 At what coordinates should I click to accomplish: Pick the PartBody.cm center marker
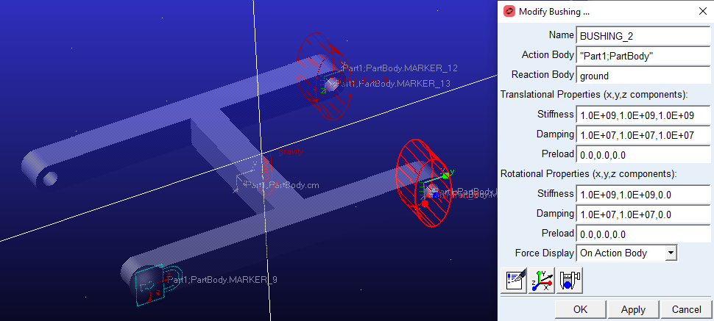[x=245, y=184]
